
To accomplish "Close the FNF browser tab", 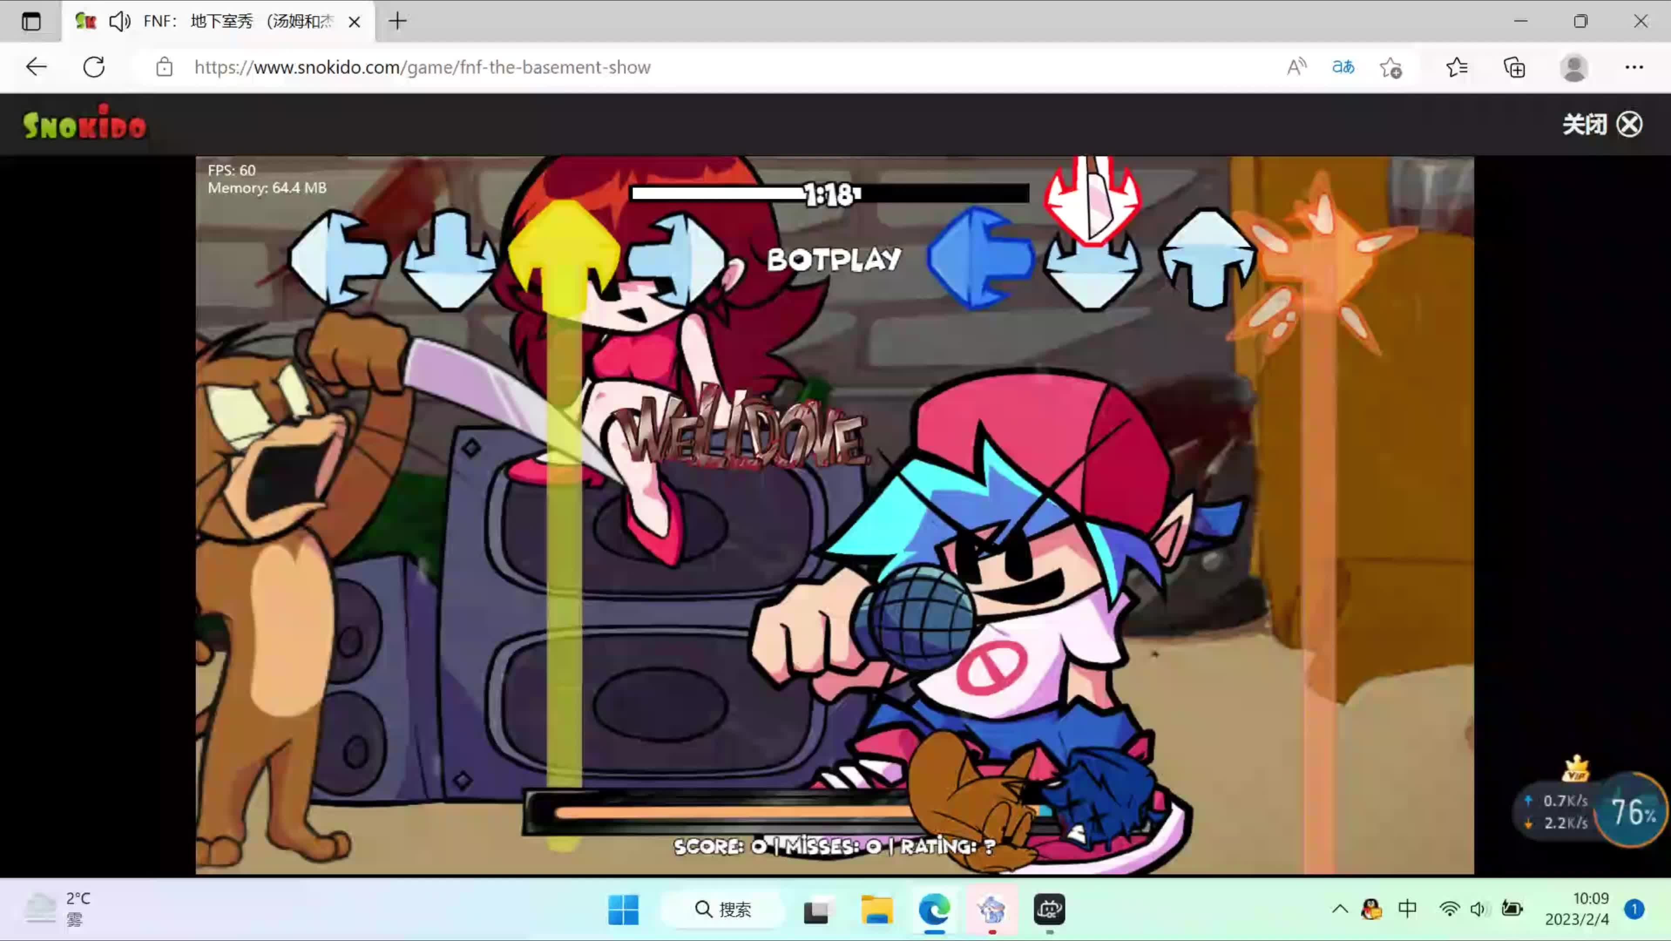I will pos(354,22).
